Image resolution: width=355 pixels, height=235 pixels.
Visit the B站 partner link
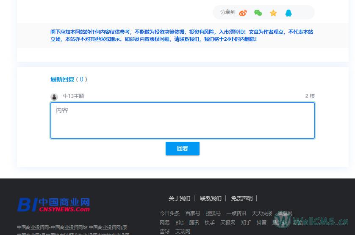(179, 223)
